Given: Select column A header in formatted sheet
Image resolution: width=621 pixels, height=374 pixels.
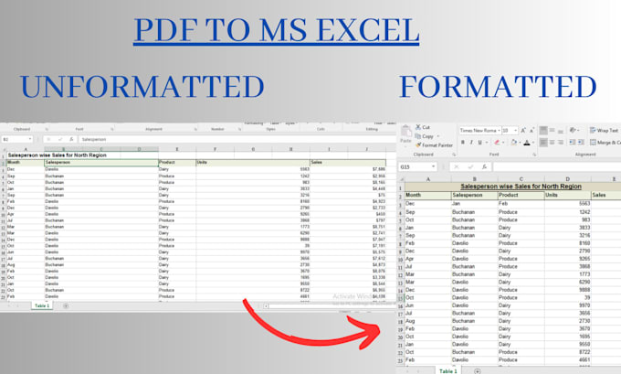Looking at the screenshot, I should click(x=428, y=179).
